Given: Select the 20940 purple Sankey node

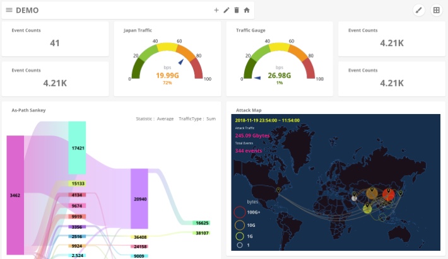Looking at the screenshot, I should 139,199.
